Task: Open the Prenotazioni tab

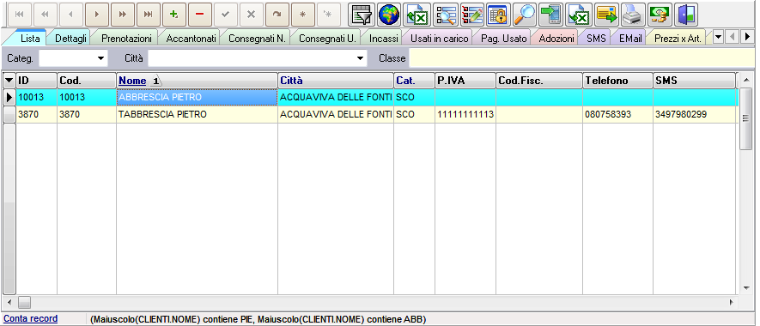Action: click(126, 39)
